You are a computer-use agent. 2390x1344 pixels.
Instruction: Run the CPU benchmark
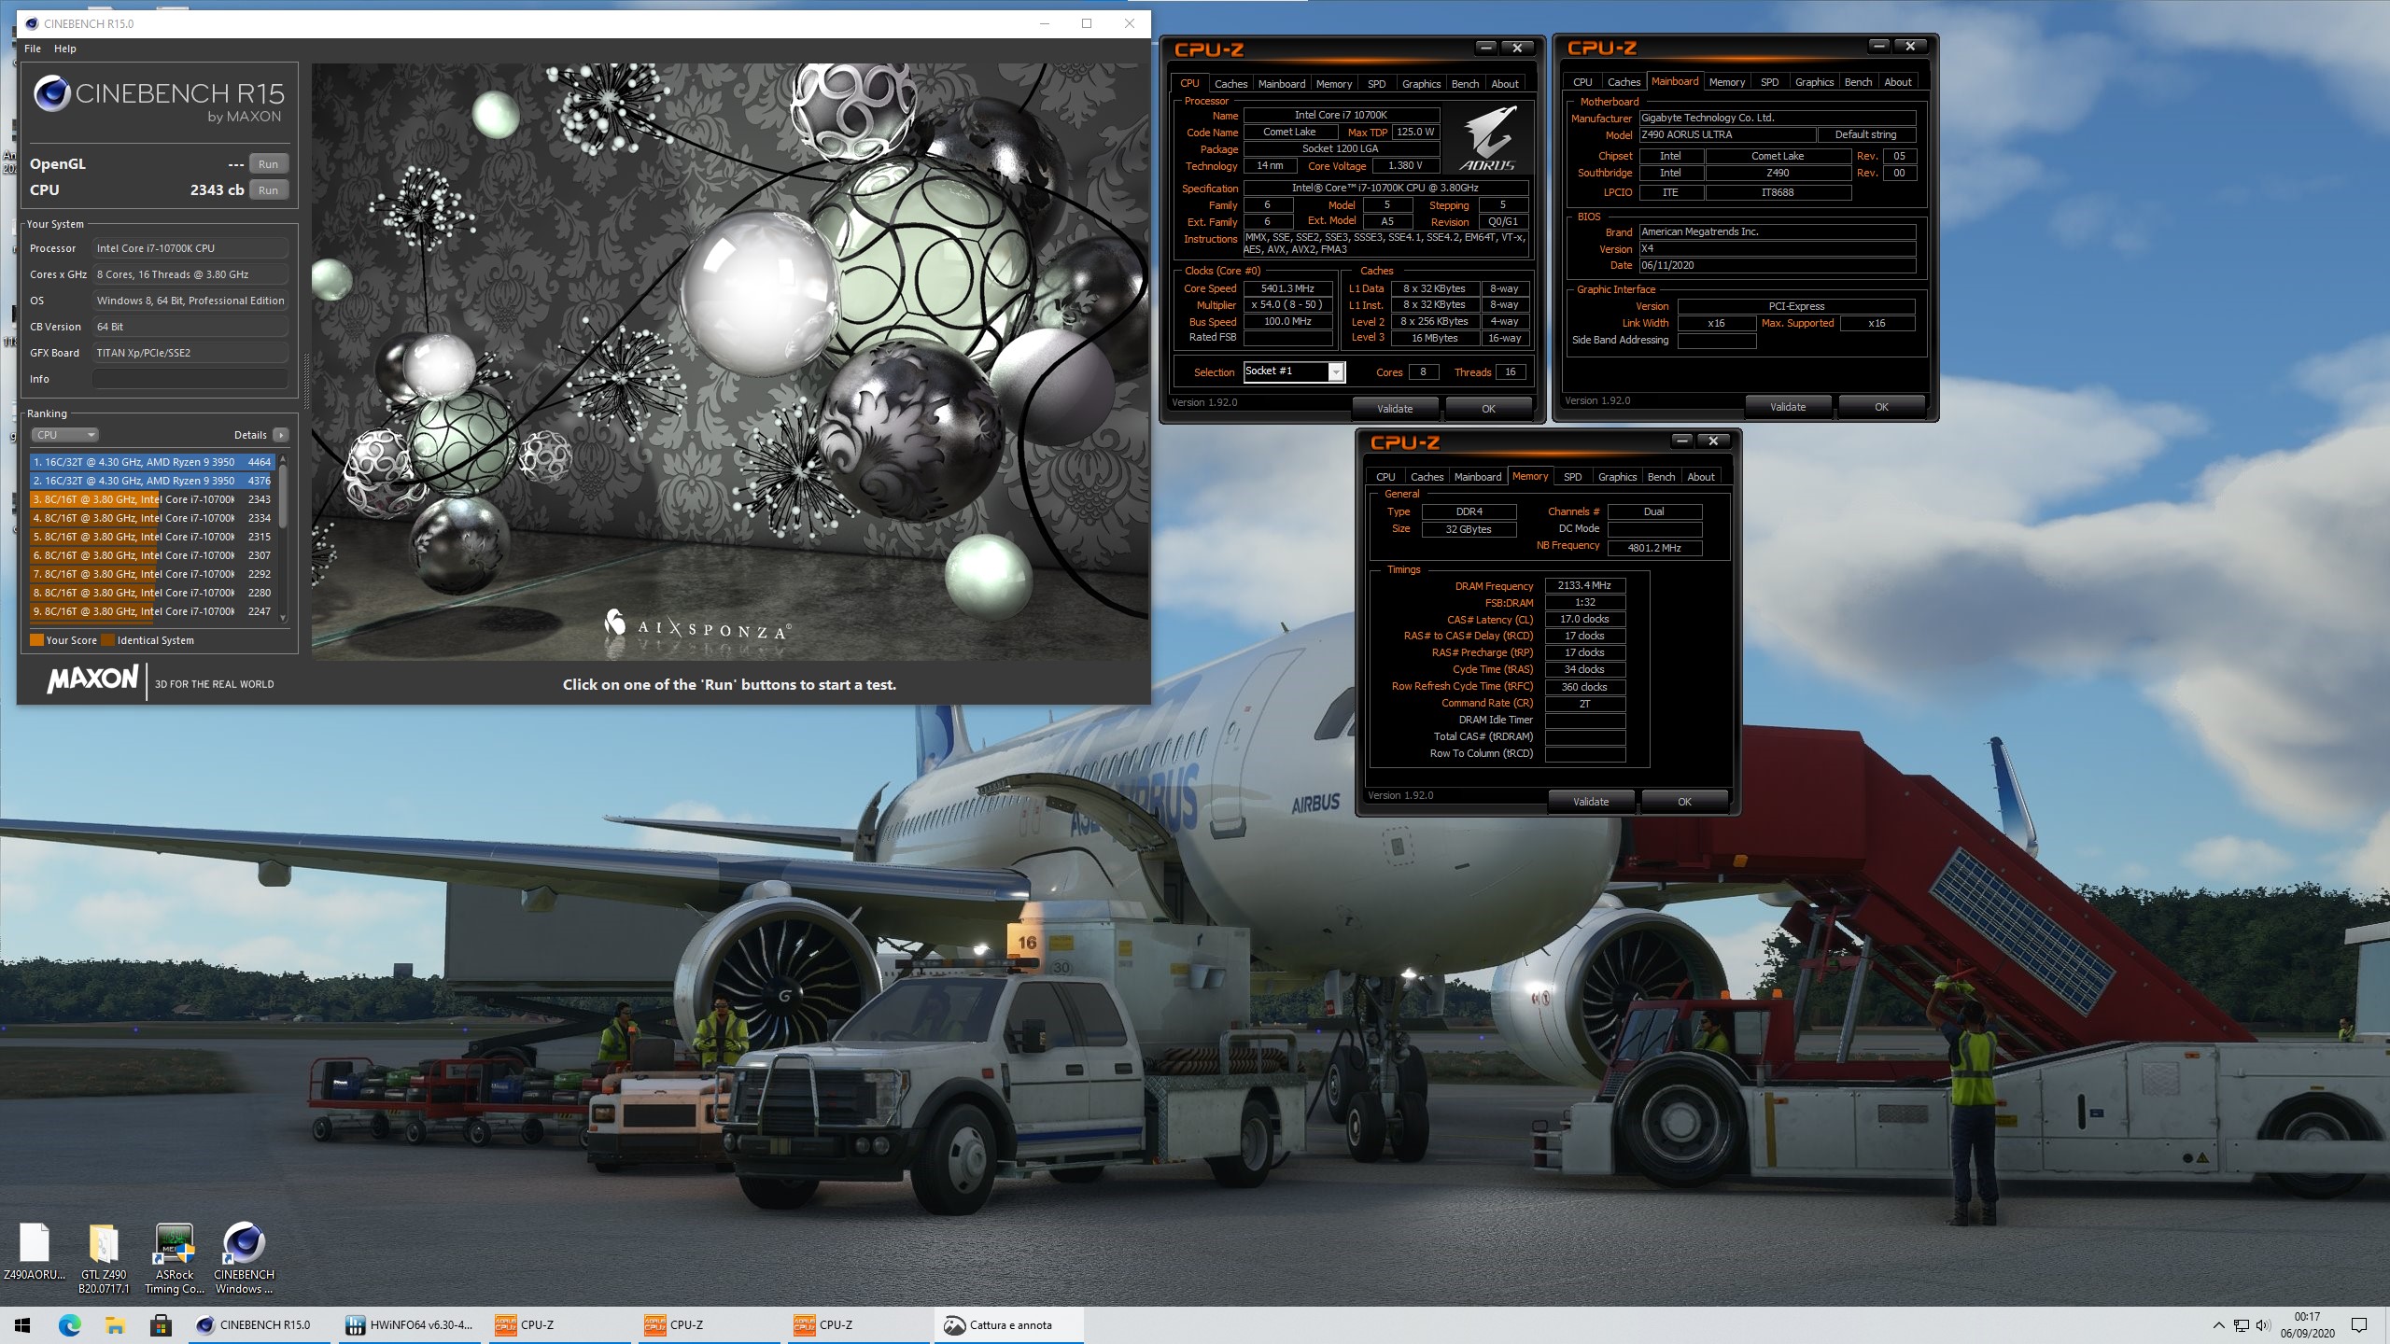pos(268,190)
